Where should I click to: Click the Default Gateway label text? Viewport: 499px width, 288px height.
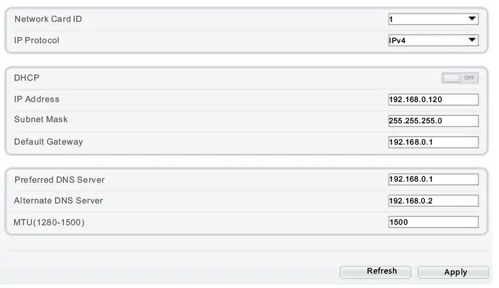tap(48, 142)
